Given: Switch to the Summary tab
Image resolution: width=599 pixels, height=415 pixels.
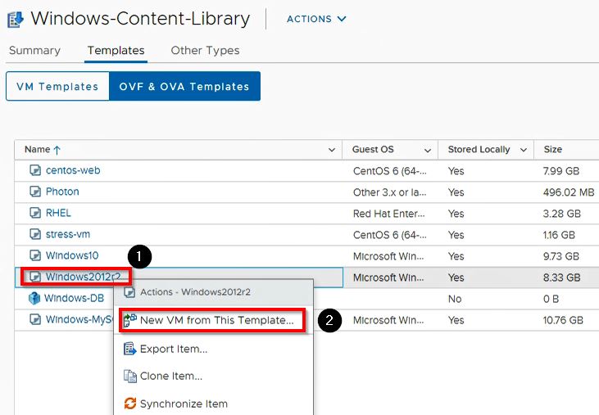Looking at the screenshot, I should click(34, 51).
